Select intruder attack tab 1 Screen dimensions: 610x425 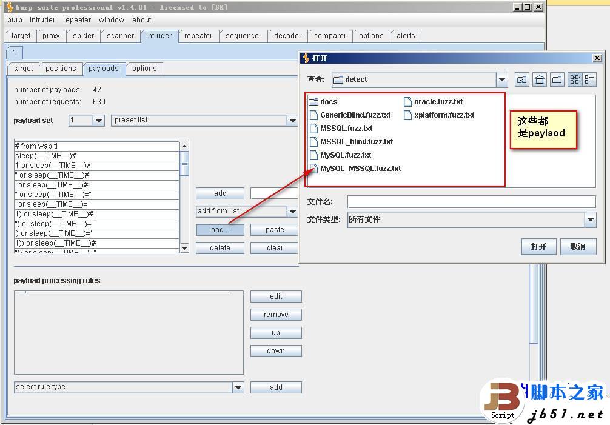point(15,52)
